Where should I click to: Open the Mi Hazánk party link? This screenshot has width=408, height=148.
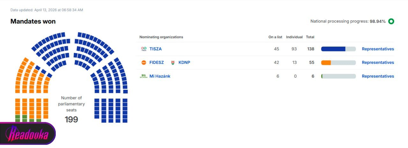click(x=160, y=76)
